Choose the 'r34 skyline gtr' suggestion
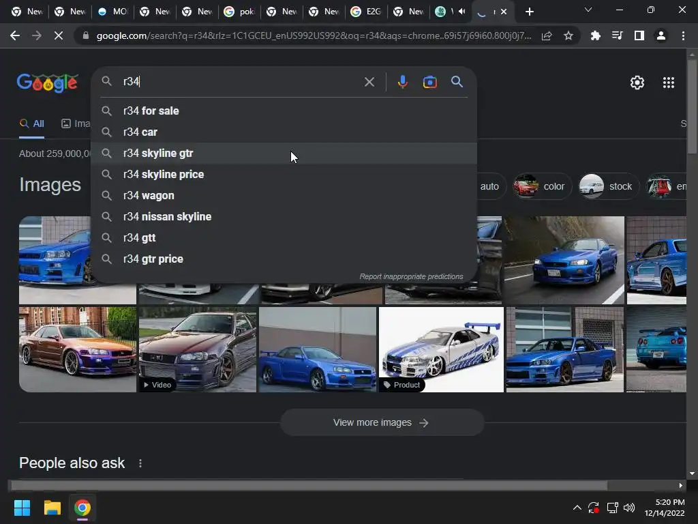698x524 pixels. [284, 154]
